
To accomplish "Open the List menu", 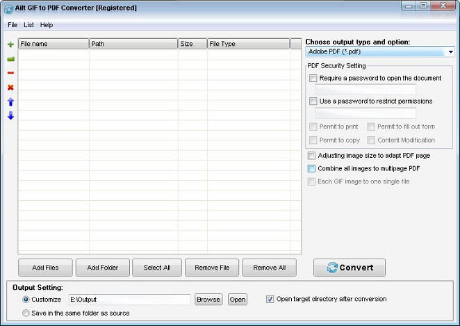I will coord(28,25).
